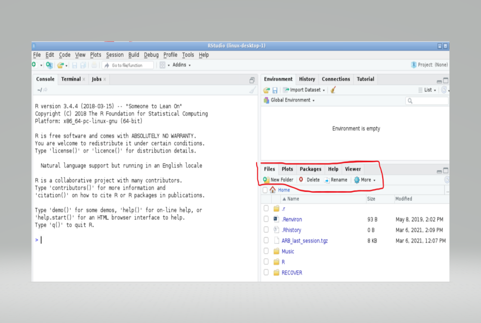481x323 pixels.
Task: Open the Tools menu
Action: click(x=188, y=55)
